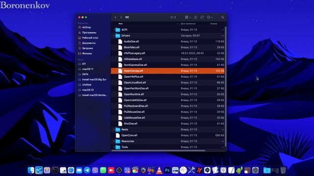Go forward in Finder navigation
Image resolution: width=314 pixels, height=176 pixels.
[x=121, y=18]
